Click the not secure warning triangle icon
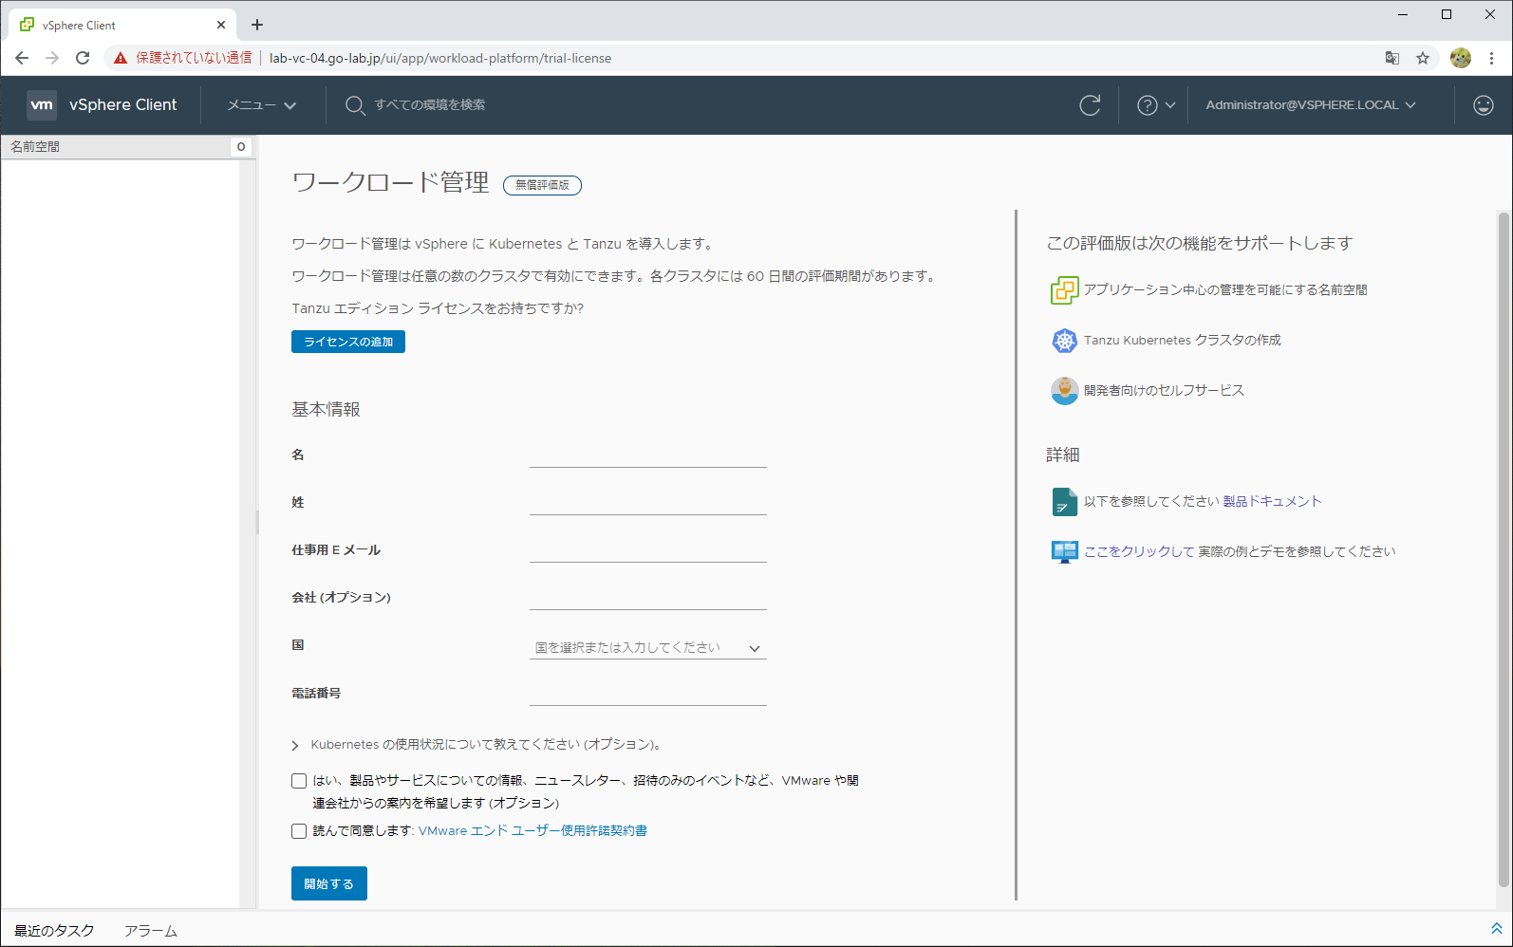1513x947 pixels. pos(121,58)
